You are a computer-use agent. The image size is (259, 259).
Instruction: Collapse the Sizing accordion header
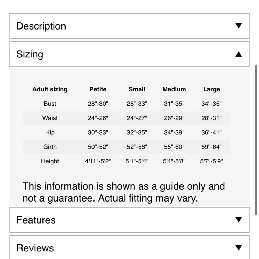click(x=129, y=54)
